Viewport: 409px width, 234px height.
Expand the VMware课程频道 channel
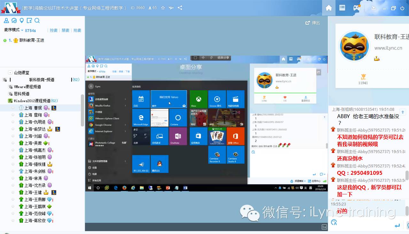[x=27, y=87]
